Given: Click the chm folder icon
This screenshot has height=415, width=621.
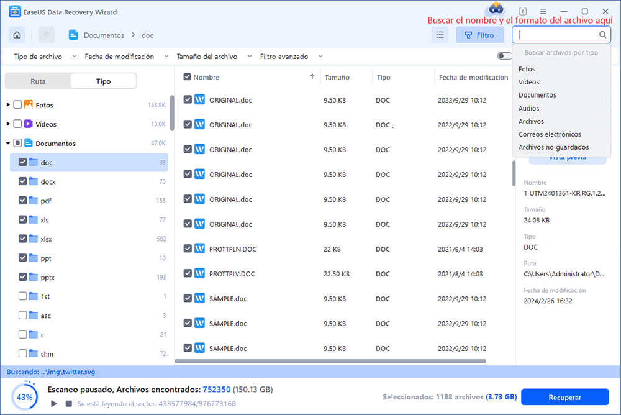Looking at the screenshot, I should point(34,353).
